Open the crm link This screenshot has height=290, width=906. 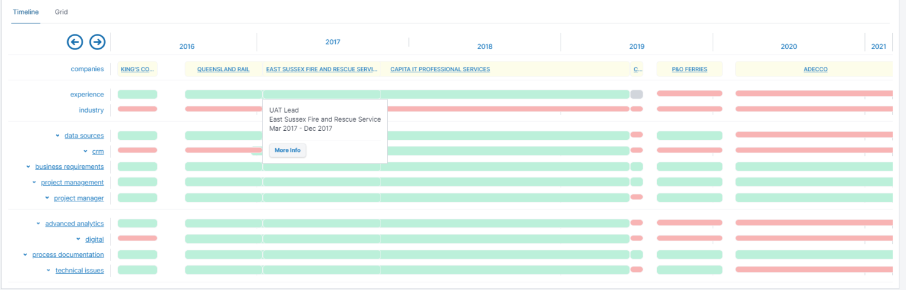[98, 151]
